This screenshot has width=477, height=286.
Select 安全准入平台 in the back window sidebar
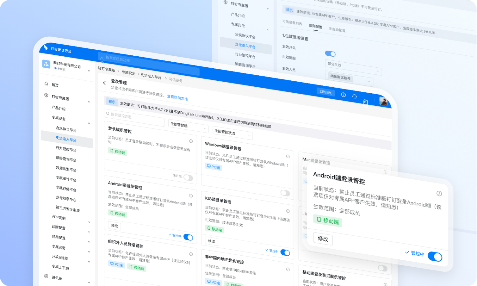(x=245, y=46)
